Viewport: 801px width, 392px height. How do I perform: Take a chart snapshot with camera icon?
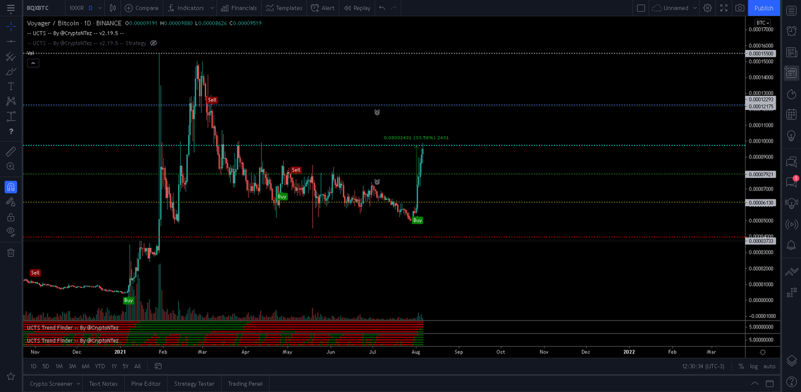[x=740, y=8]
